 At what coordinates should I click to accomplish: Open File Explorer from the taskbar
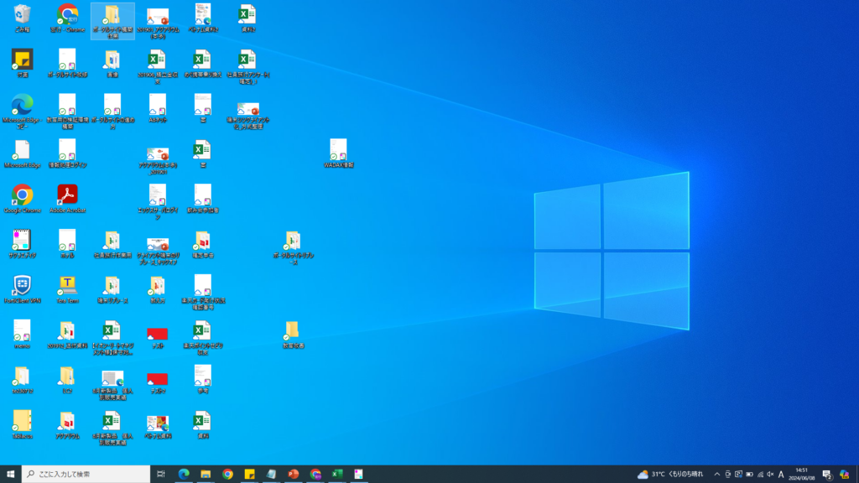pos(206,474)
